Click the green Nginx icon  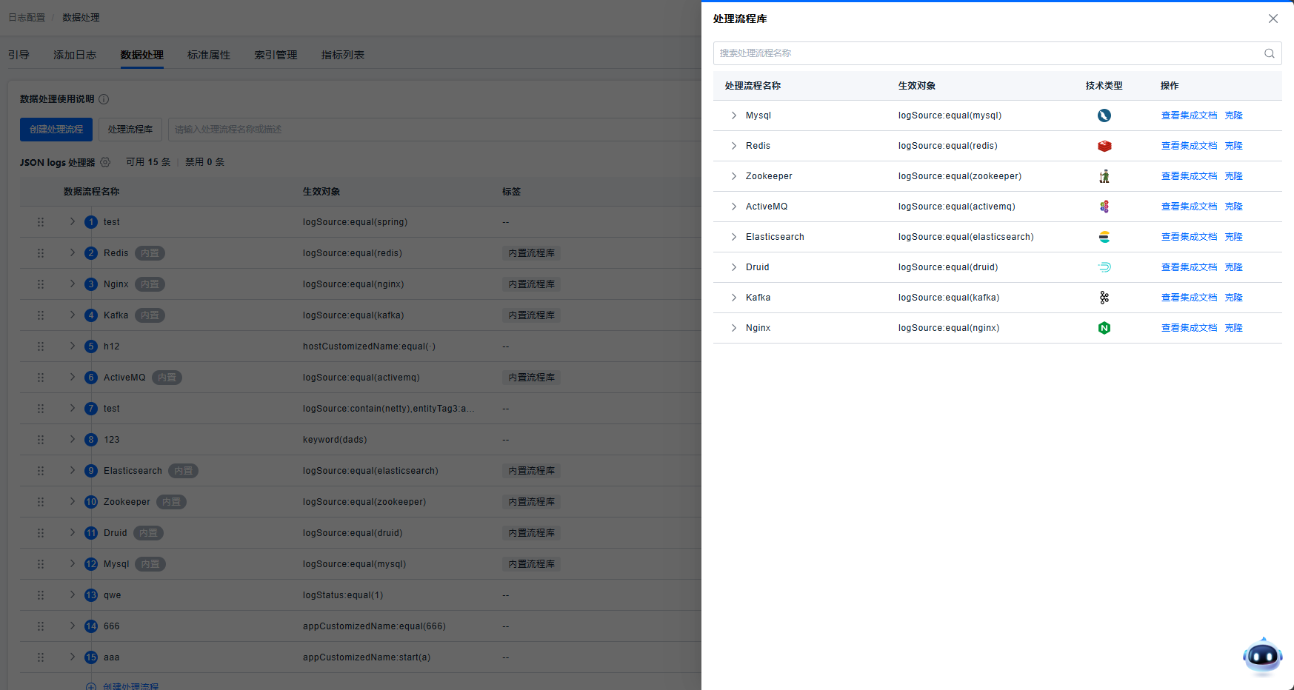(x=1104, y=328)
